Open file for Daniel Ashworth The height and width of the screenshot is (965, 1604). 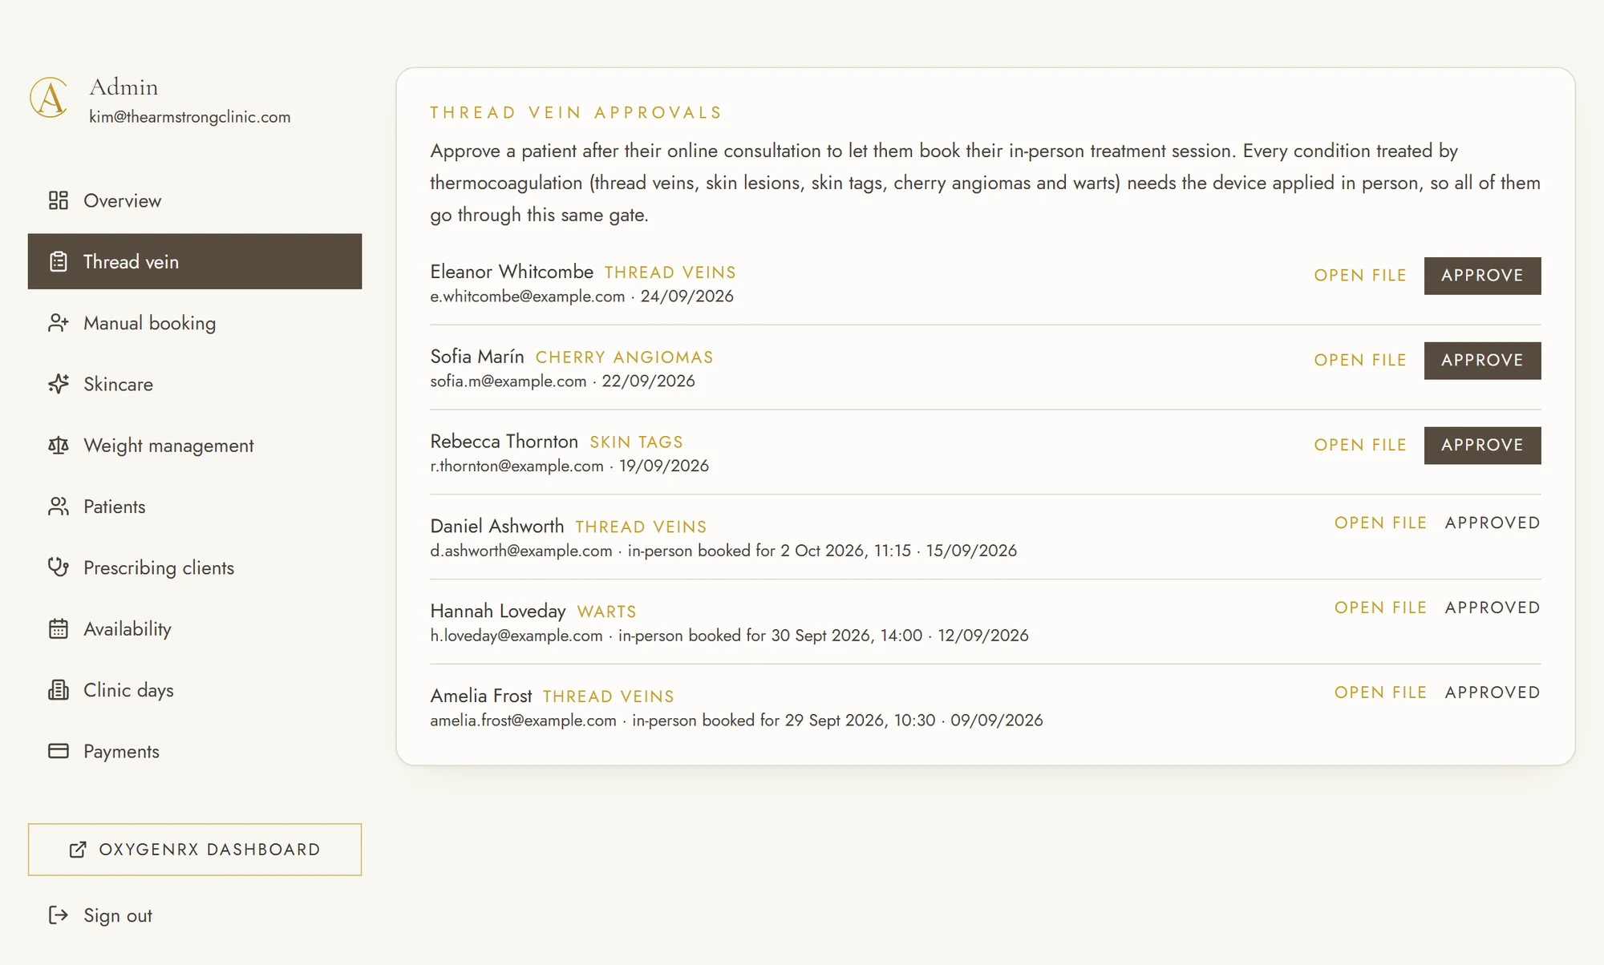point(1380,523)
